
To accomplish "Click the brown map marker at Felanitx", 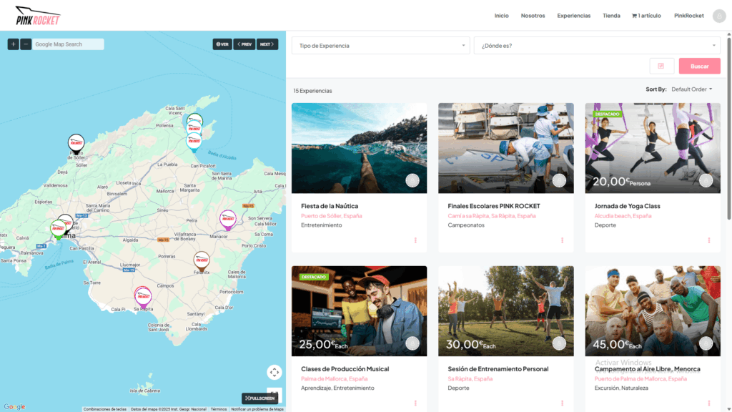I will [202, 261].
